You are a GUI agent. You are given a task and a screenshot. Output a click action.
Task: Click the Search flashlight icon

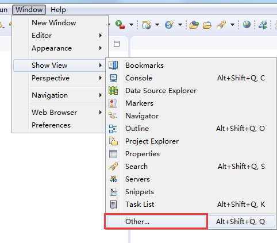pos(113,167)
